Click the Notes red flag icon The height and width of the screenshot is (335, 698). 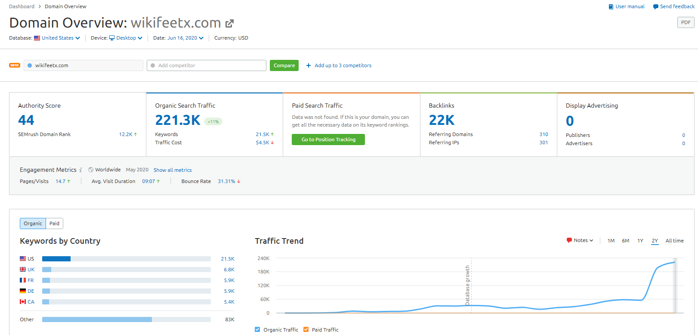click(569, 240)
